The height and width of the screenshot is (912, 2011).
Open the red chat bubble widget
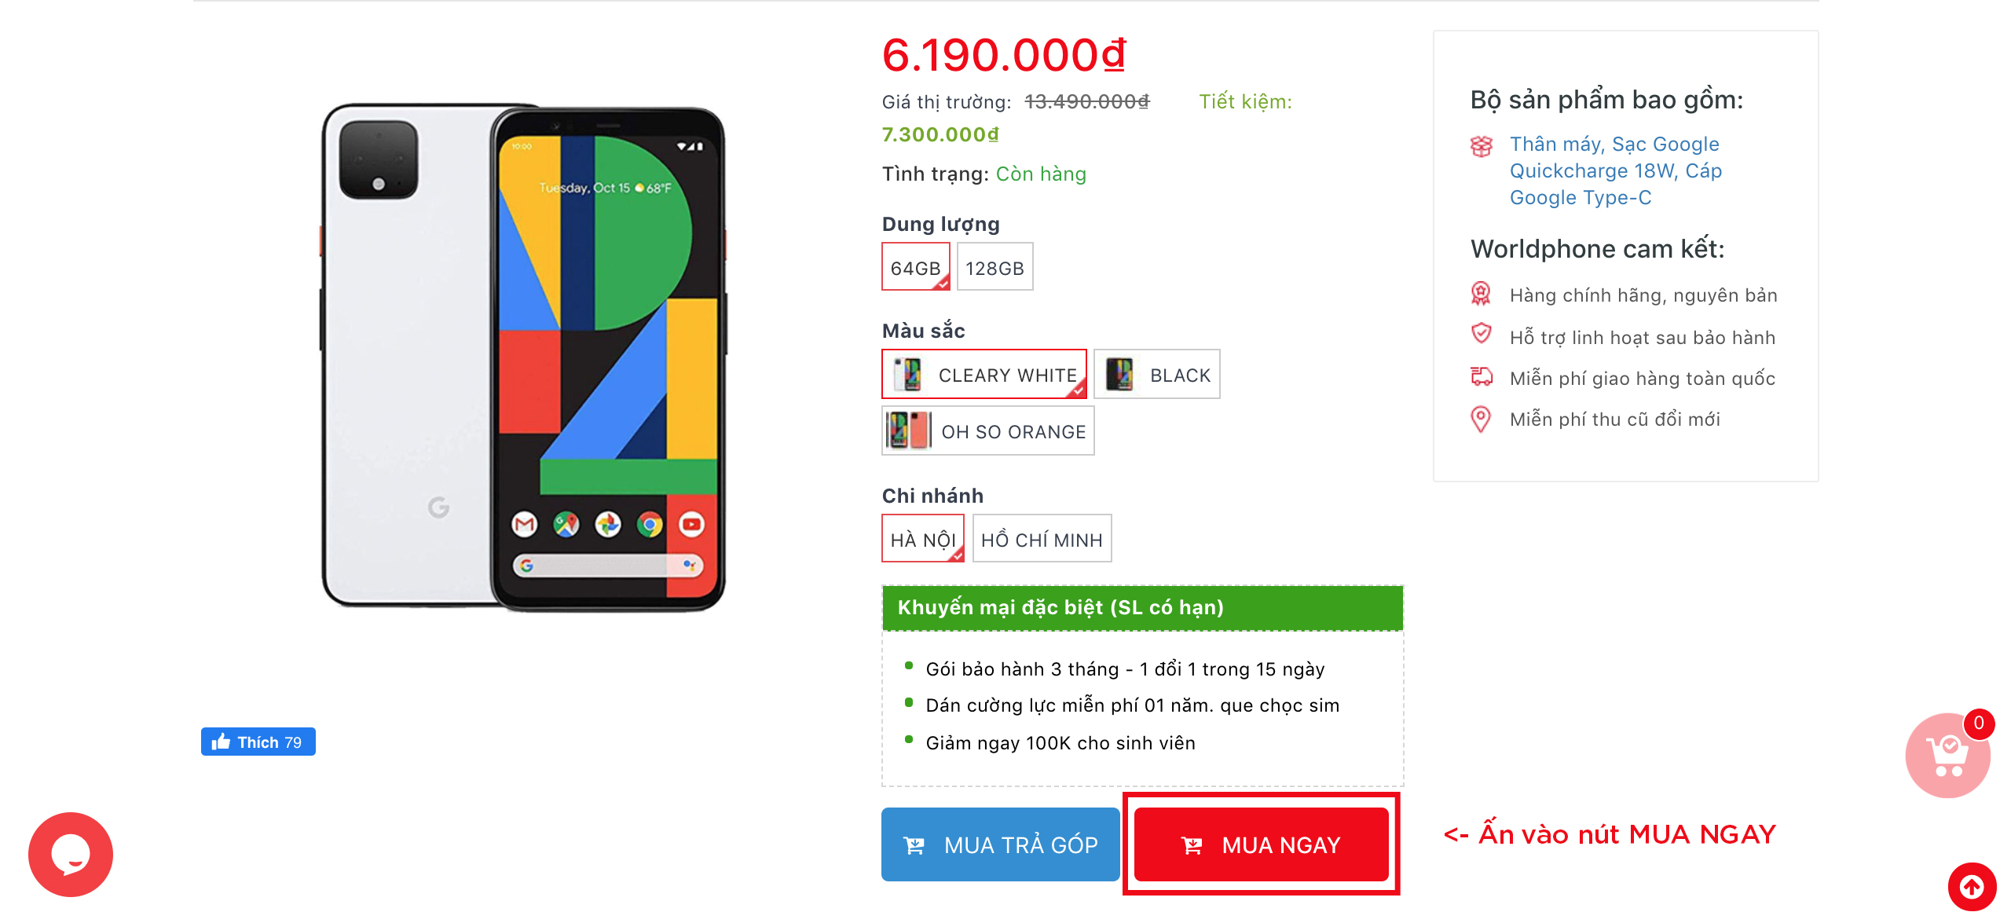[71, 854]
